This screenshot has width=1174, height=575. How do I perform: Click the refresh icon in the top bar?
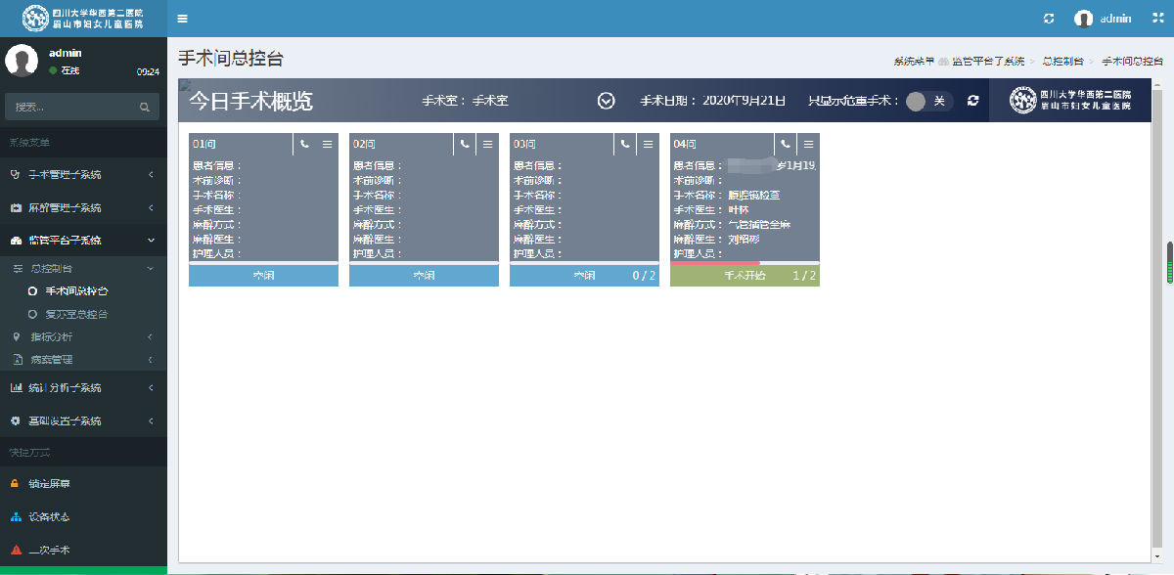1050,19
